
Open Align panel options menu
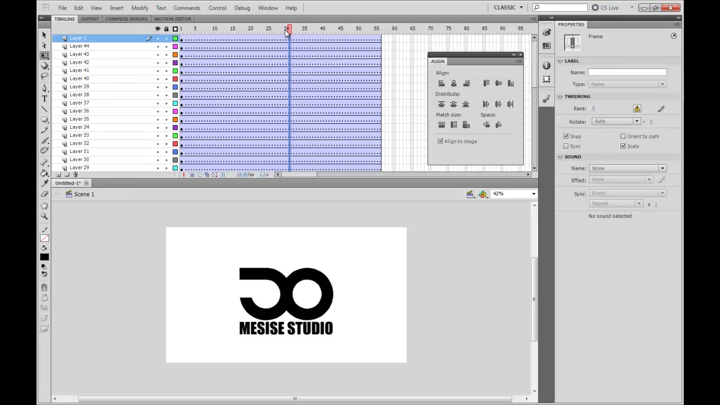coord(518,61)
